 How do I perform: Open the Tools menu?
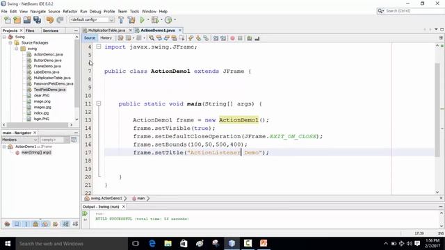[134, 11]
